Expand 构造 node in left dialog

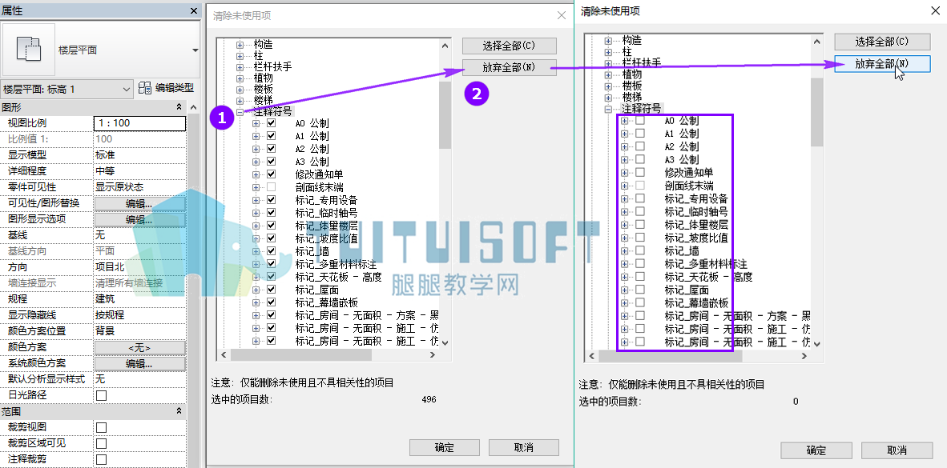pos(240,45)
